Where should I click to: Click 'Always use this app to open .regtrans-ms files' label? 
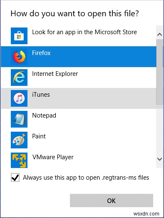pos(86,178)
